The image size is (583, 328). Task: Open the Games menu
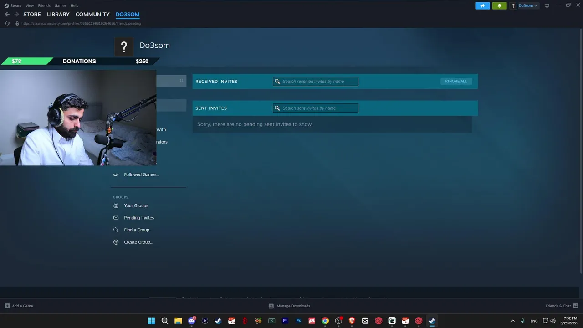coord(60,5)
